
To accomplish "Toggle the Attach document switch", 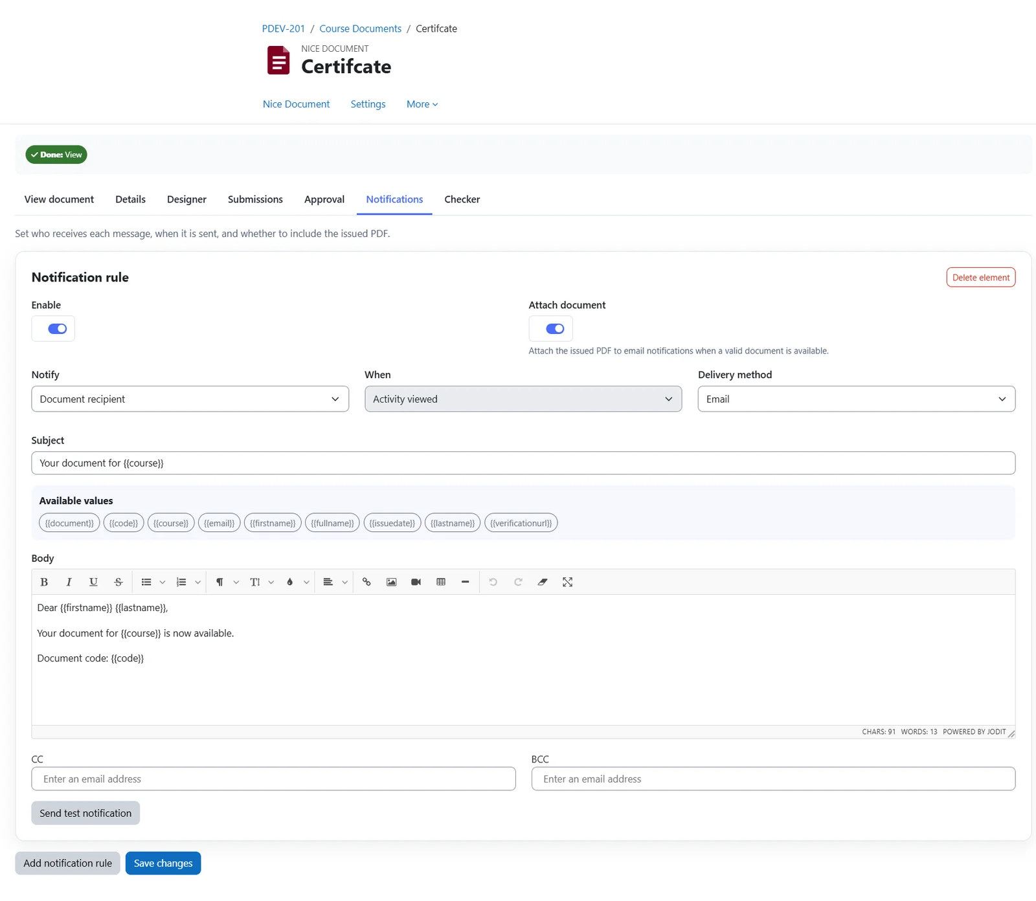I will pos(555,329).
